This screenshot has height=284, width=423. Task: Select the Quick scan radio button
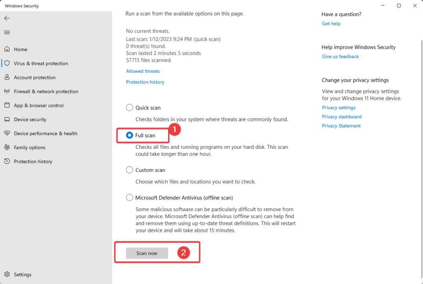click(129, 107)
